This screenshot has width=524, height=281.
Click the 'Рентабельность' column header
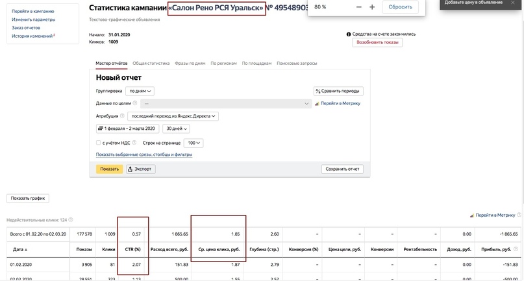click(x=420, y=250)
